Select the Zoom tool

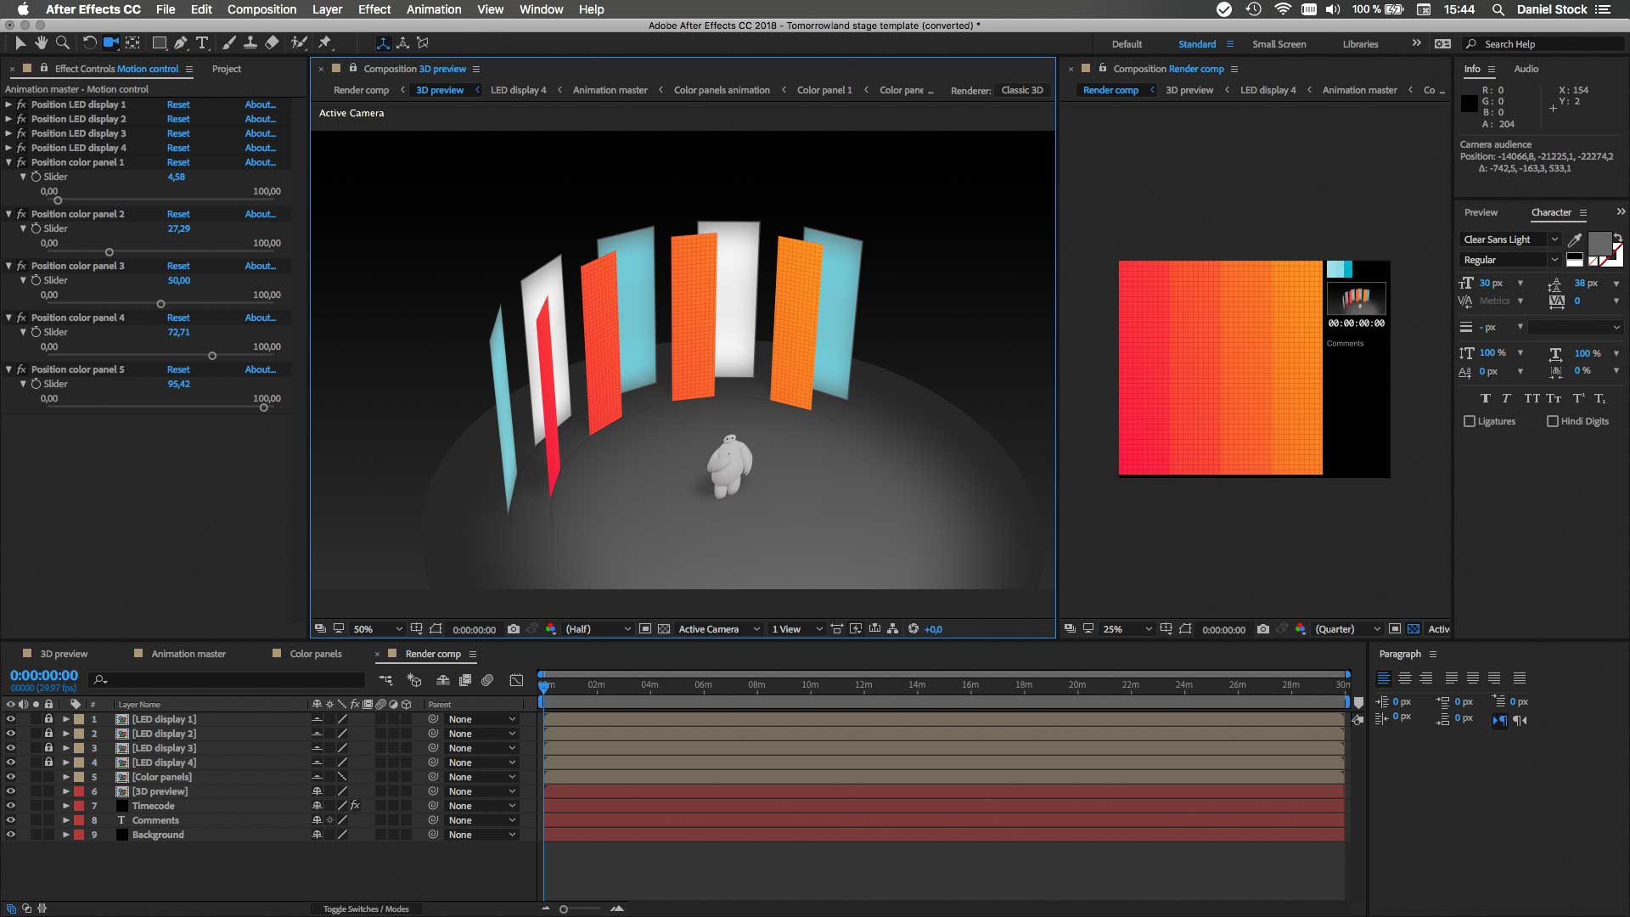tap(63, 42)
